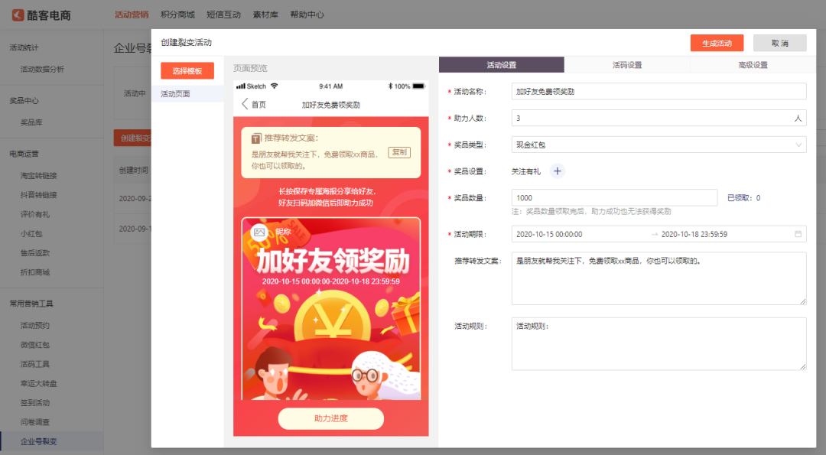Screen dimensions: 826x455
Task: Click the 已领取：0 text
Action: pyautogui.click(x=744, y=198)
